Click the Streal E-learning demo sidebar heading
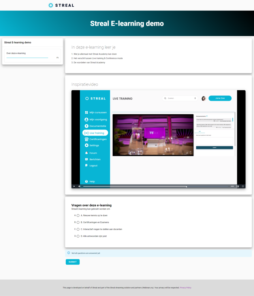The width and height of the screenshot is (254, 296). [x=18, y=42]
